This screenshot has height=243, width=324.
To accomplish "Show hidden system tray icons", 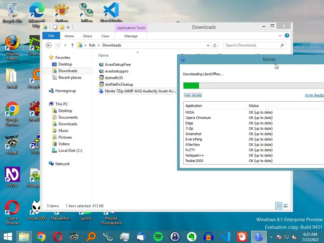I will [271, 237].
